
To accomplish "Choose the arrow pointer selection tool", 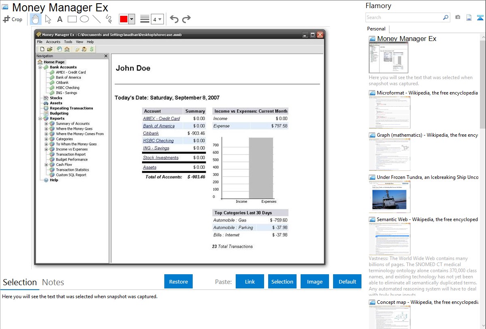I will point(48,19).
